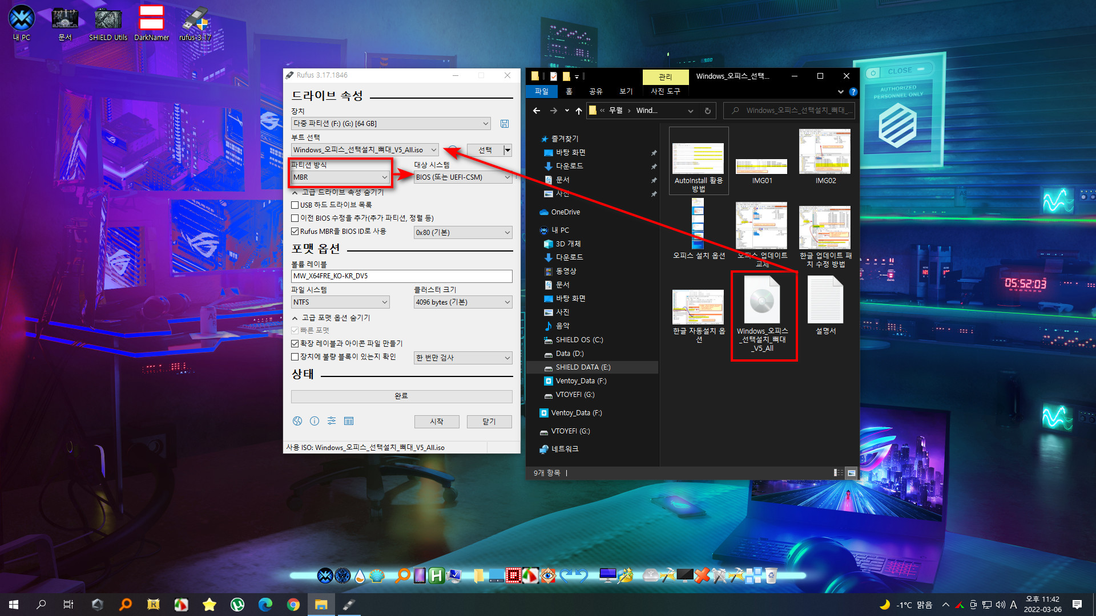Expand Explorer address history dropdown
The image size is (1096, 616).
691,111
